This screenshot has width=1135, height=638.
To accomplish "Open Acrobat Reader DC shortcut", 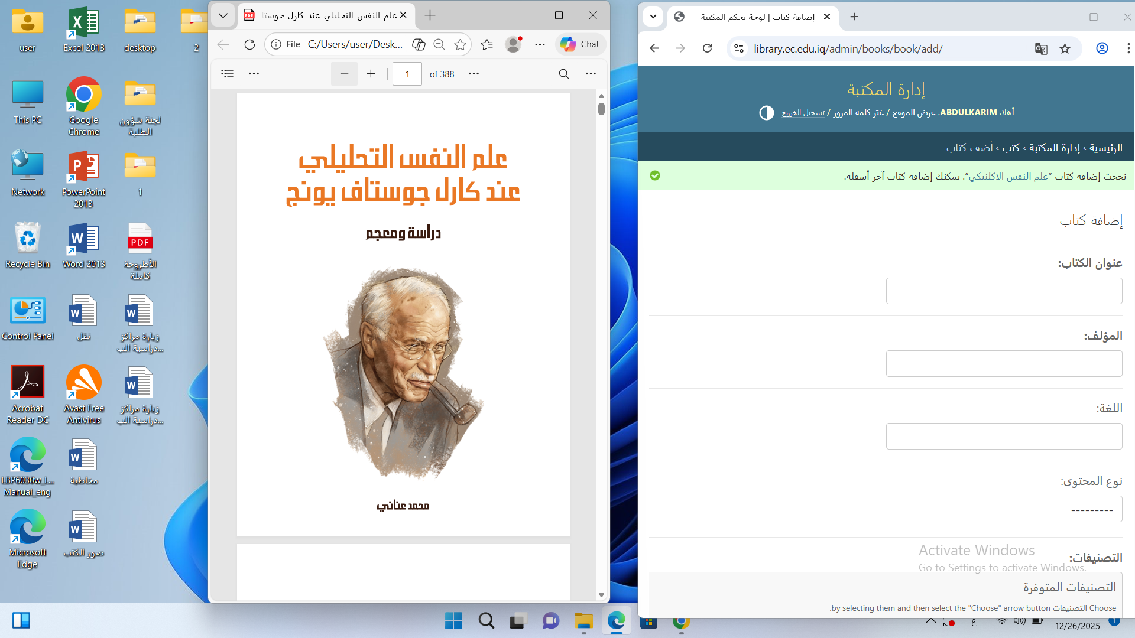I will point(28,395).
